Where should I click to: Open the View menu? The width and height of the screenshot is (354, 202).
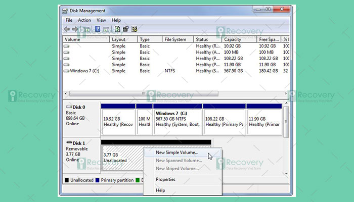pos(101,20)
